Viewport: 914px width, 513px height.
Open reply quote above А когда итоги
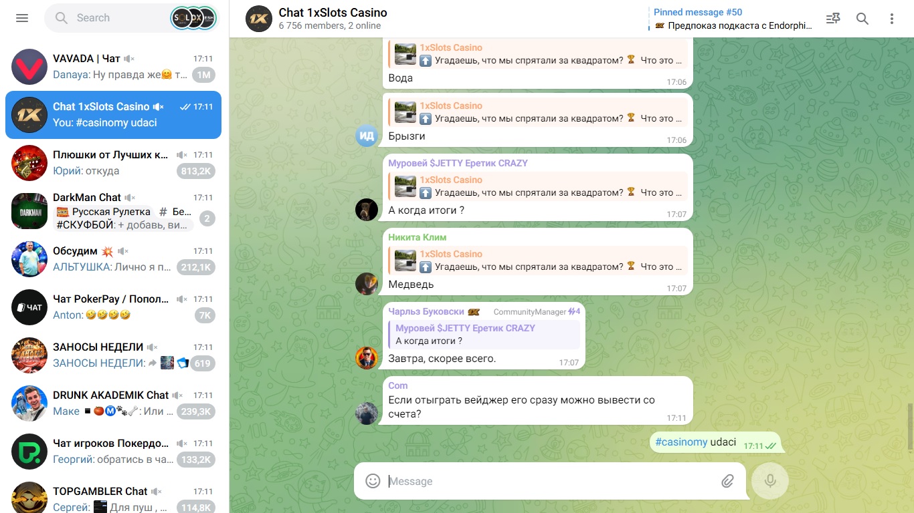pos(538,186)
